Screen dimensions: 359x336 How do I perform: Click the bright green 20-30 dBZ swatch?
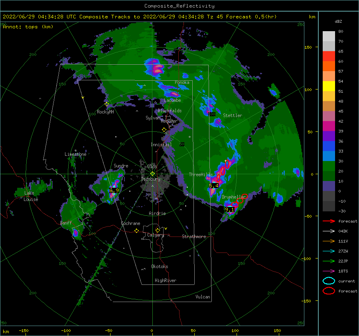329,166
